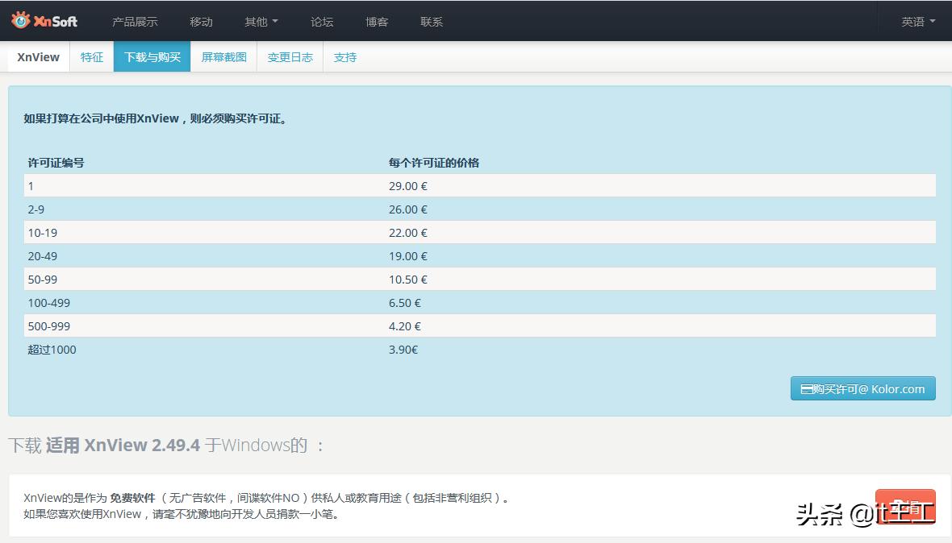
Task: Switch to the XnView tab
Action: point(38,56)
